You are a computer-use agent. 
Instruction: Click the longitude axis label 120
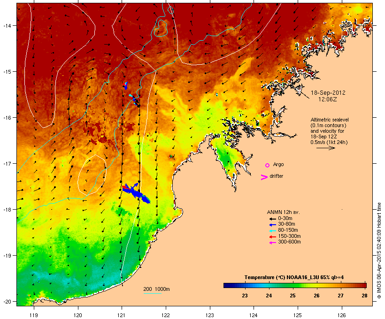78,315
